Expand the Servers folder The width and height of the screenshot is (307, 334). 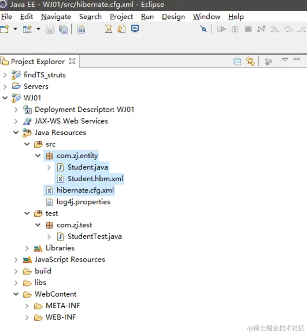pos(5,86)
